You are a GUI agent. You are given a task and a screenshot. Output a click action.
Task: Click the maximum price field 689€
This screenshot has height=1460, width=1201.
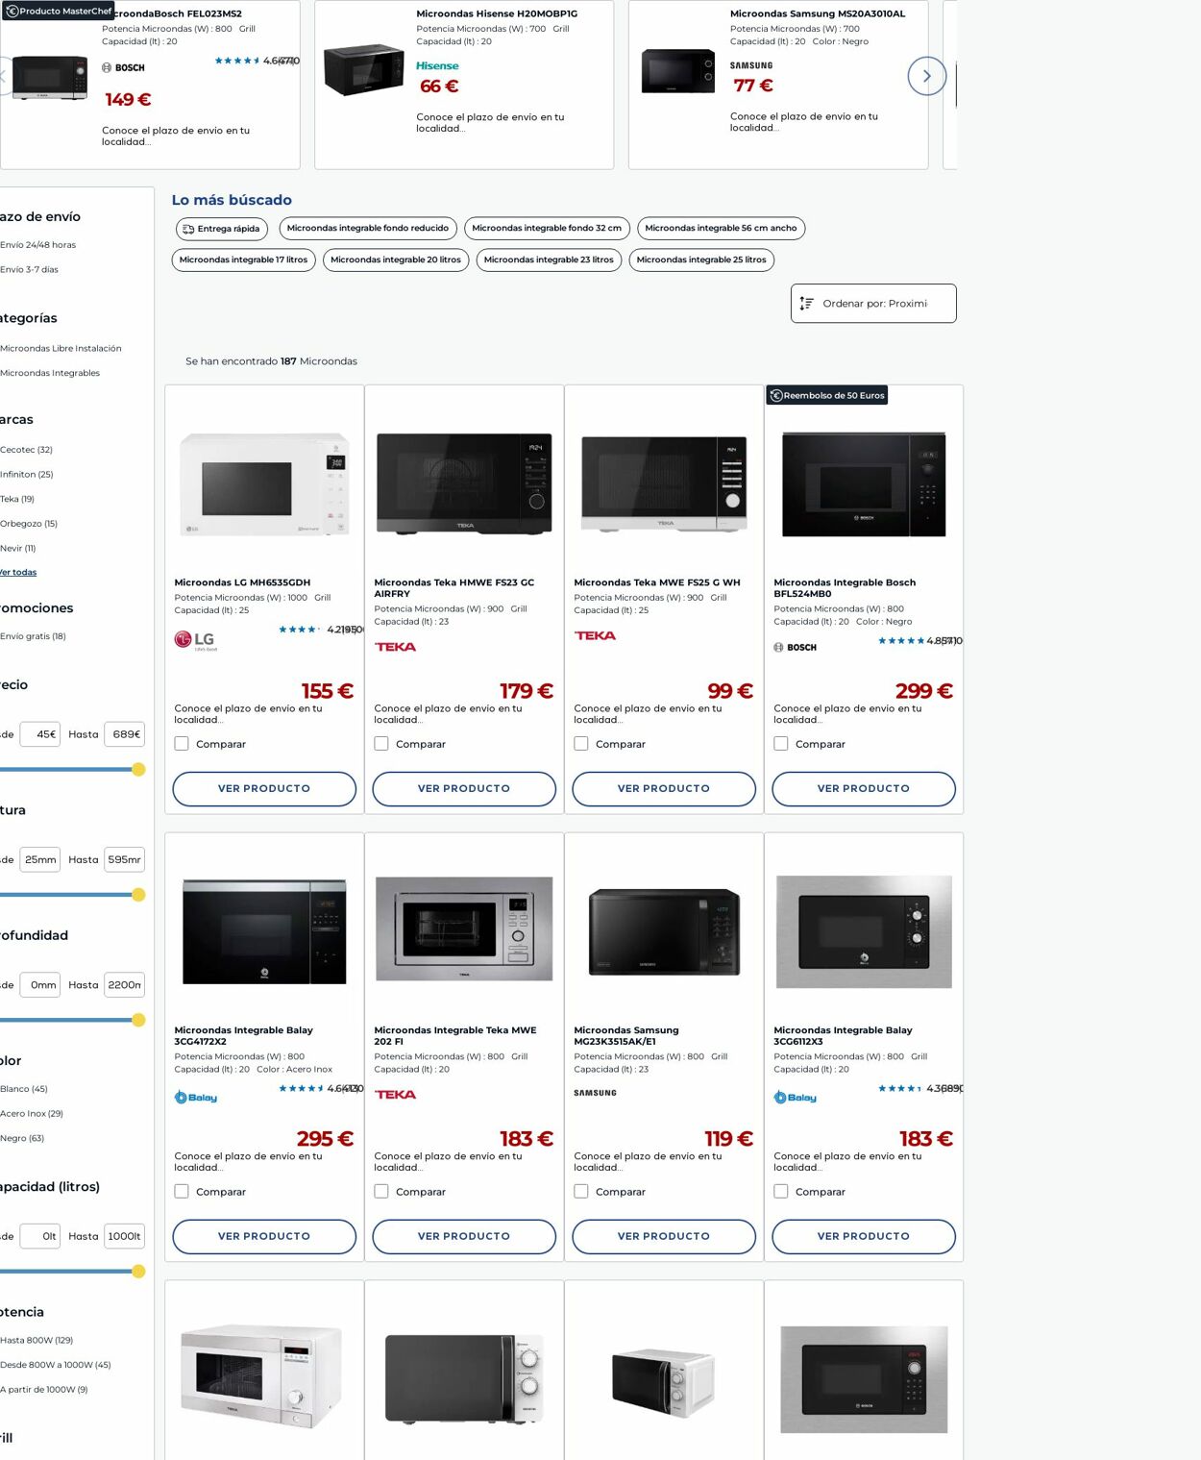(x=125, y=734)
